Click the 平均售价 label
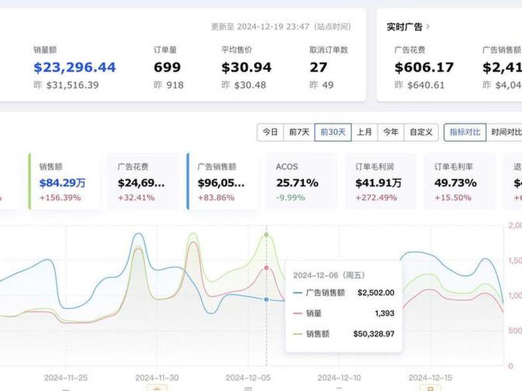The image size is (522, 391). click(237, 50)
